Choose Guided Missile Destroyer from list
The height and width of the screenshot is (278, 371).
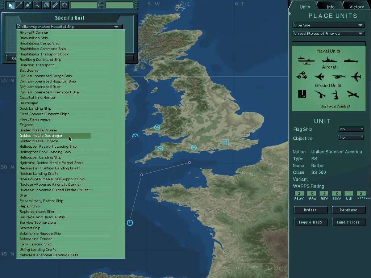pos(41,136)
